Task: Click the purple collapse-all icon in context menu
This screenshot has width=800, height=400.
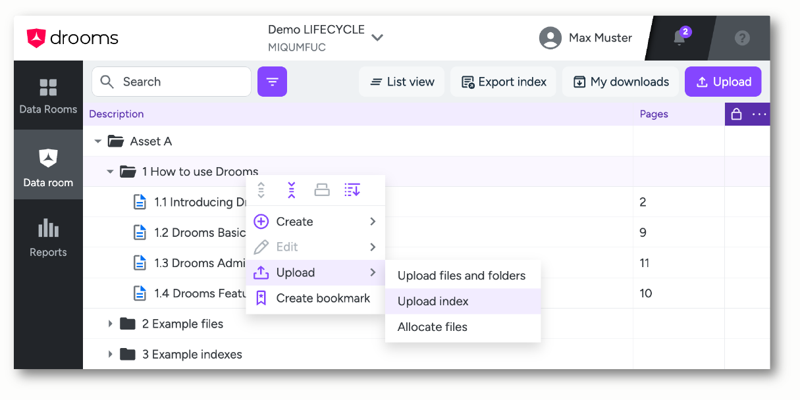Action: [291, 190]
